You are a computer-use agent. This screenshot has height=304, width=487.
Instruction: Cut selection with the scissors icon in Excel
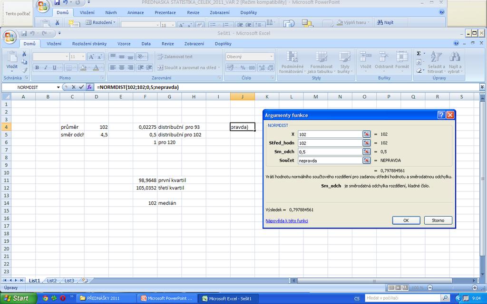click(24, 54)
